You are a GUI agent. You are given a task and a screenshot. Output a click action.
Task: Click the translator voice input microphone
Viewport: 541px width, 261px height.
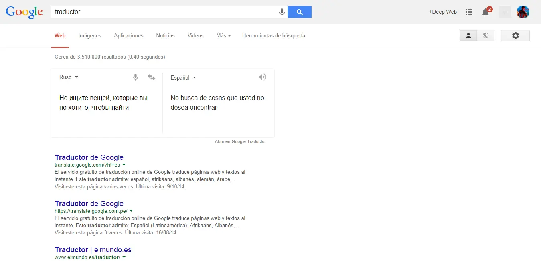click(x=136, y=77)
